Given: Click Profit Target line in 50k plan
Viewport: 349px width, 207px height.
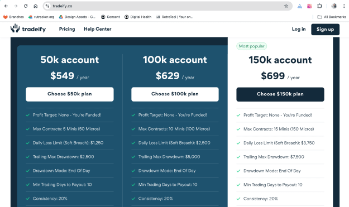Looking at the screenshot, I should click(67, 115).
